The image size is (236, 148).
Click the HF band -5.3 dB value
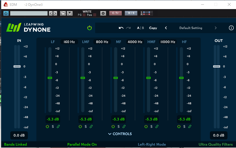click(184, 119)
